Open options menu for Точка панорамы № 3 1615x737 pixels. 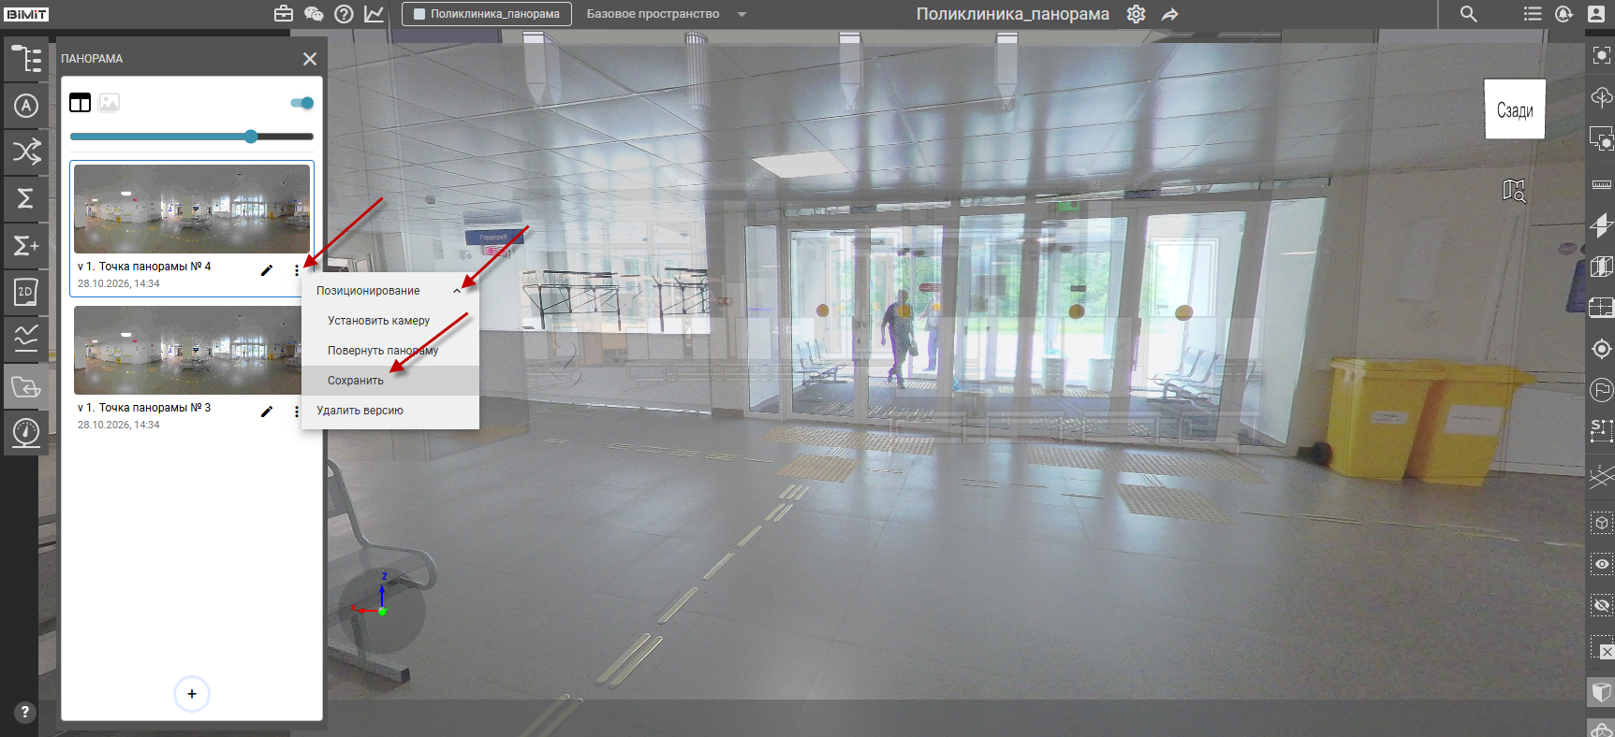click(x=297, y=412)
